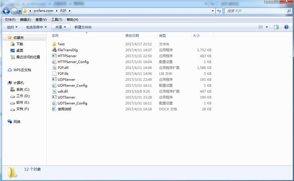The height and width of the screenshot is (181, 294).
Task: Sort by the 大小 column header
Action: tap(196, 35)
